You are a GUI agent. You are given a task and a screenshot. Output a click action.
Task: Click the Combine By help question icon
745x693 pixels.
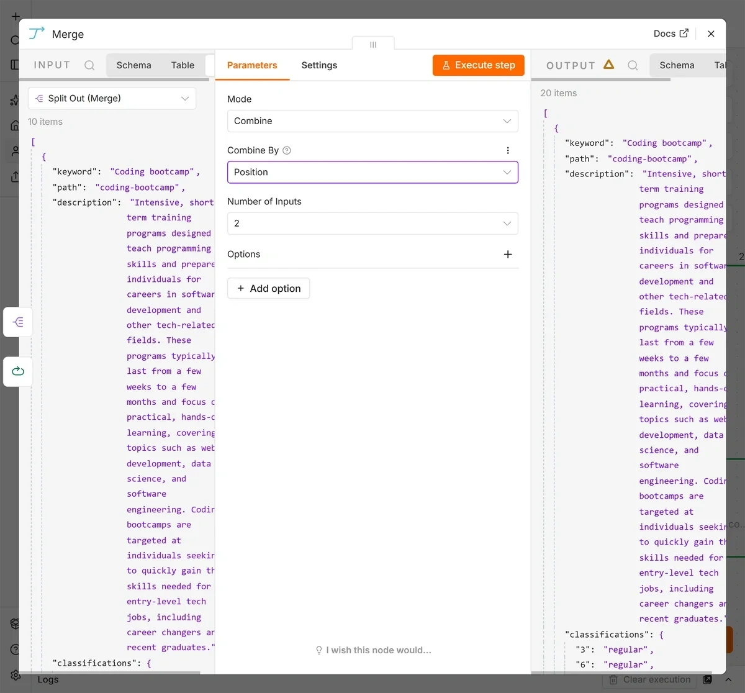pyautogui.click(x=287, y=150)
